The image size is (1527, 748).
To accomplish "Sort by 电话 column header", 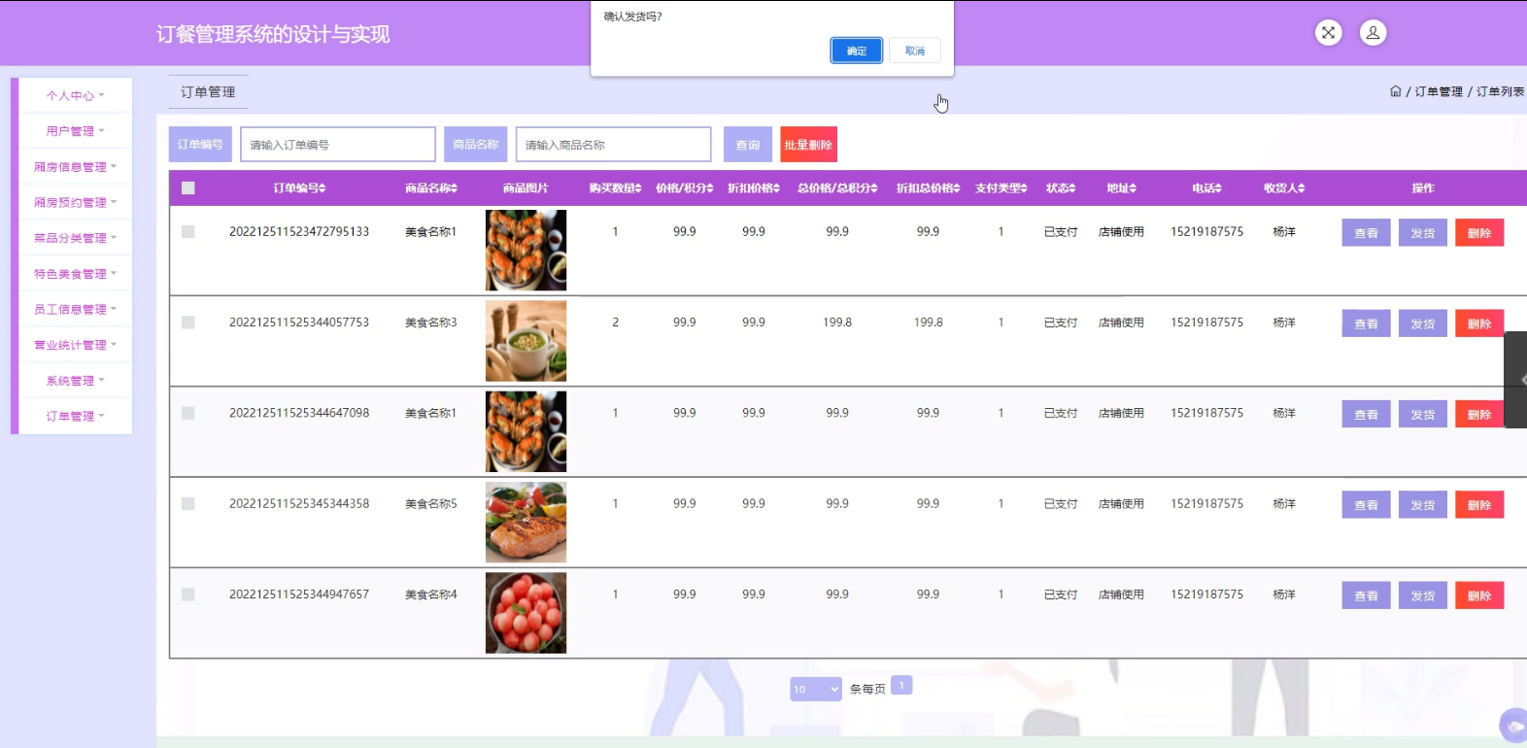I will click(1206, 188).
